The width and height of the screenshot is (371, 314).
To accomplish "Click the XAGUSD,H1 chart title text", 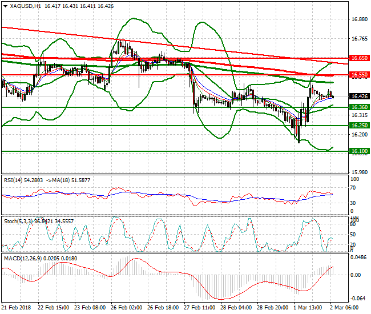I will click(x=25, y=6).
